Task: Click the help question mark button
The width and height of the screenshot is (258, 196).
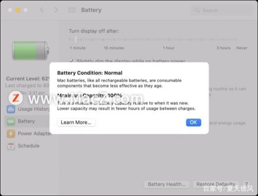Action: click(246, 184)
